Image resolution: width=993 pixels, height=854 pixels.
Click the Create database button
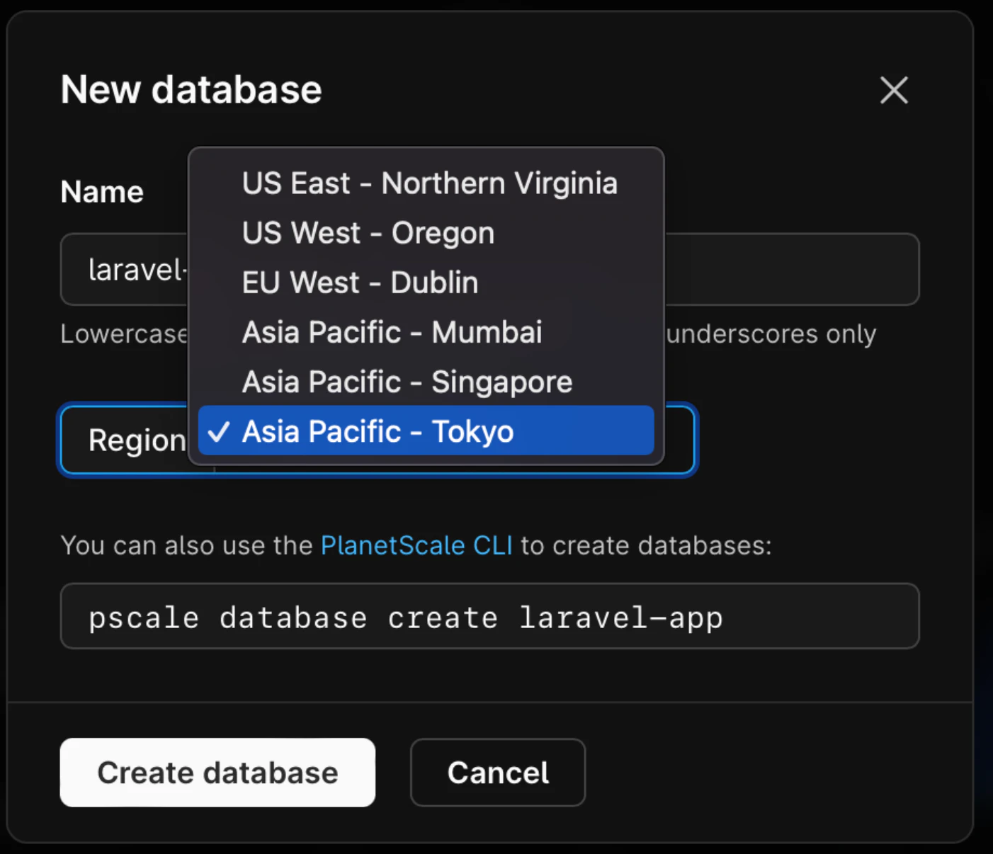(x=217, y=773)
